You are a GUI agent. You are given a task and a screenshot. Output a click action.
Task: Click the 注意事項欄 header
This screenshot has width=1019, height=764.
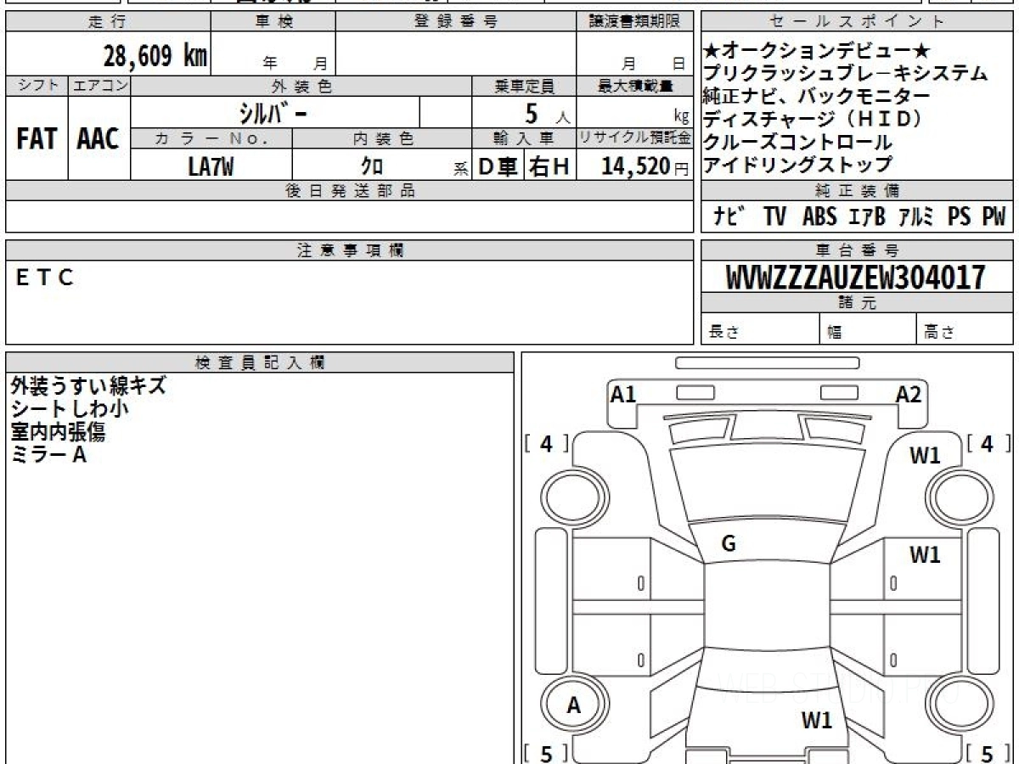click(349, 250)
